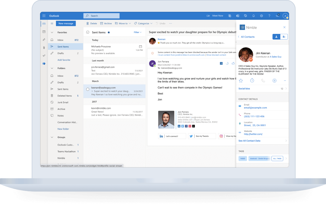Go back to All Contacts
326x206 pixels.
point(246,37)
